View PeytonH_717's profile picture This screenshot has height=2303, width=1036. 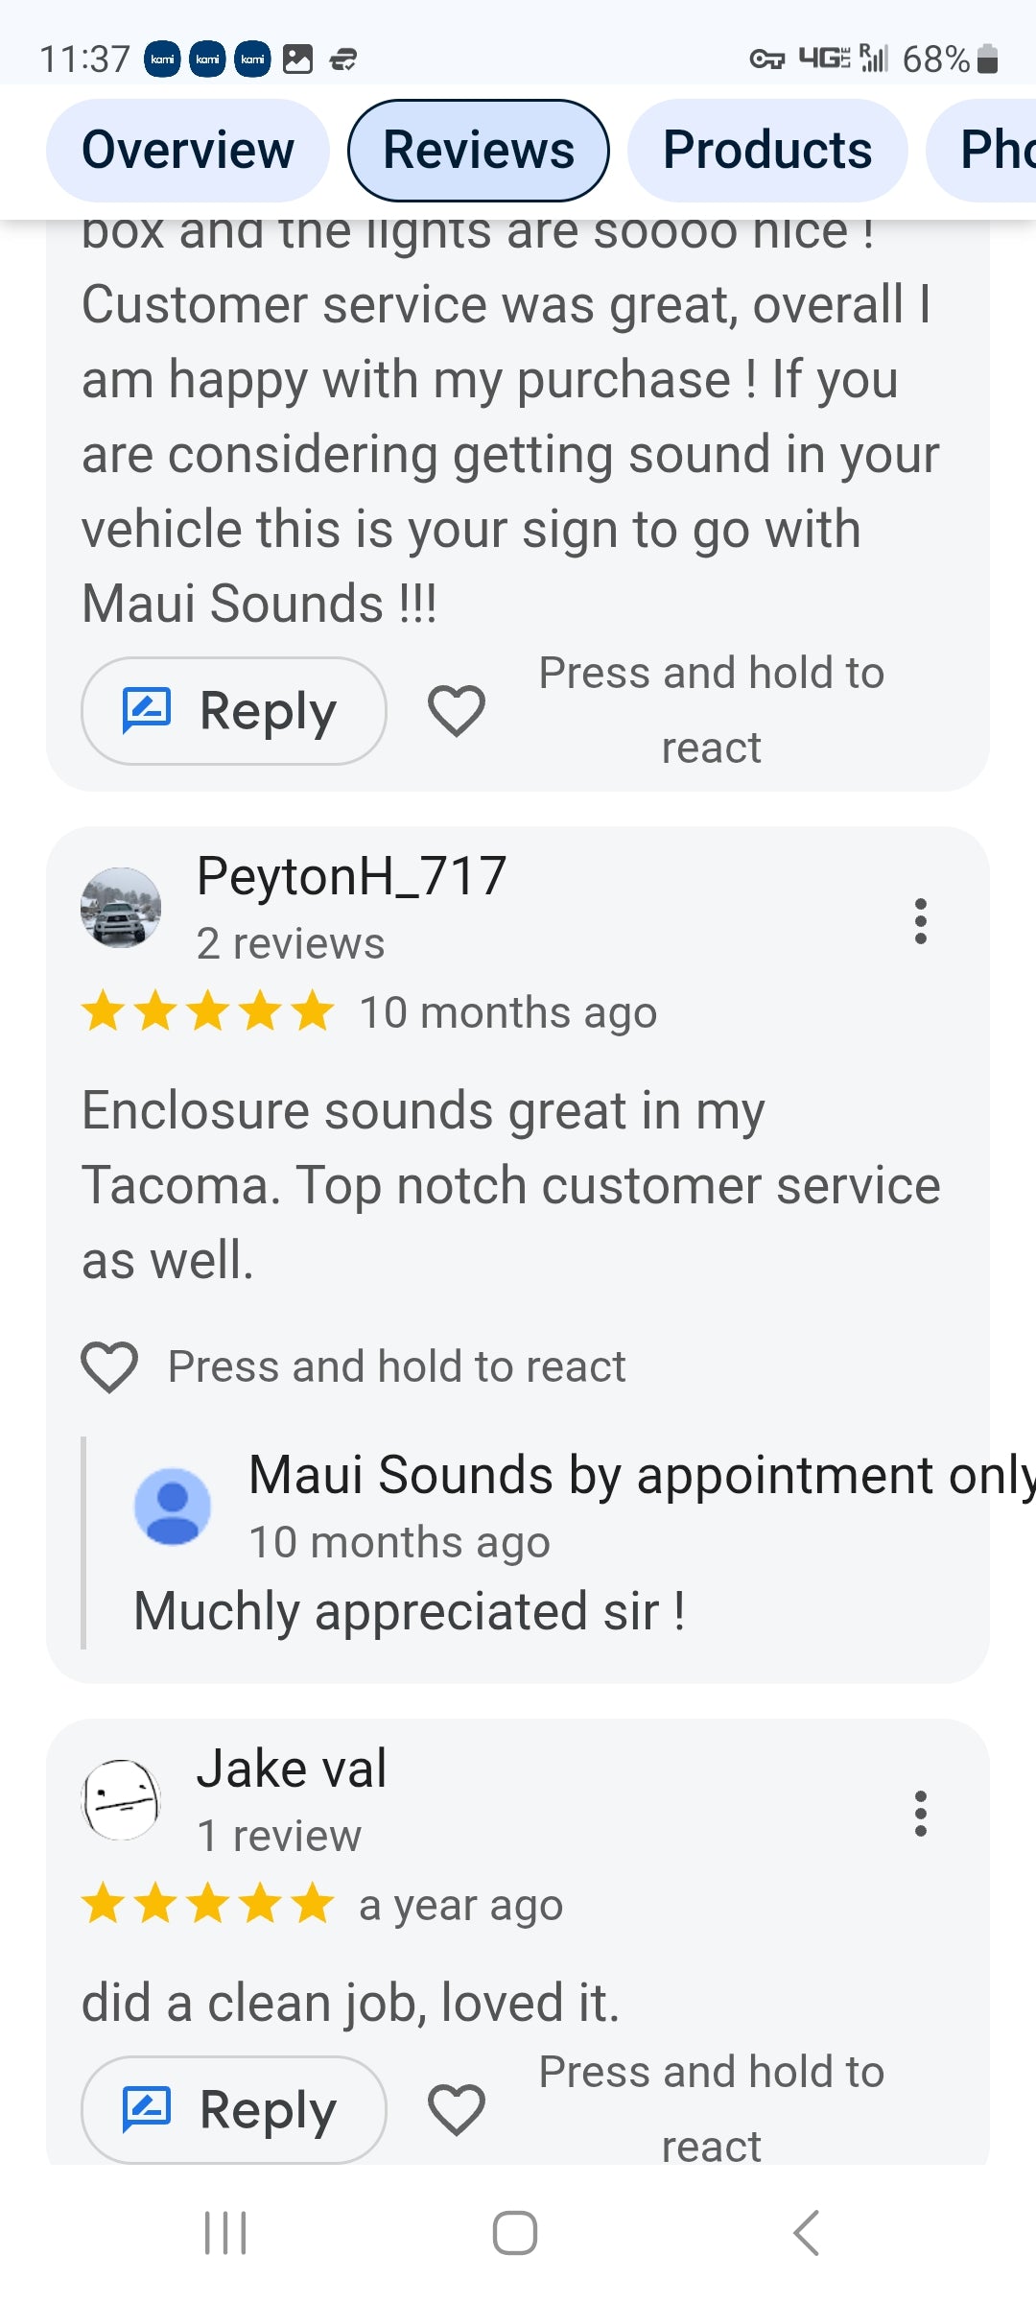(x=121, y=908)
